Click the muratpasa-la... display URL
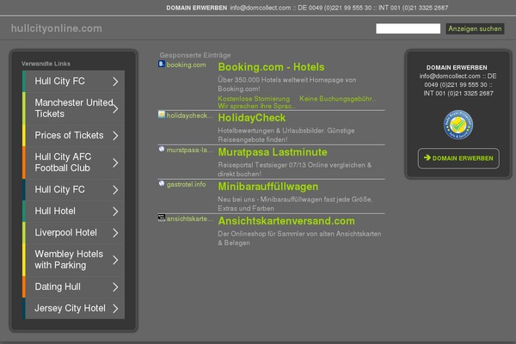 pyautogui.click(x=190, y=150)
